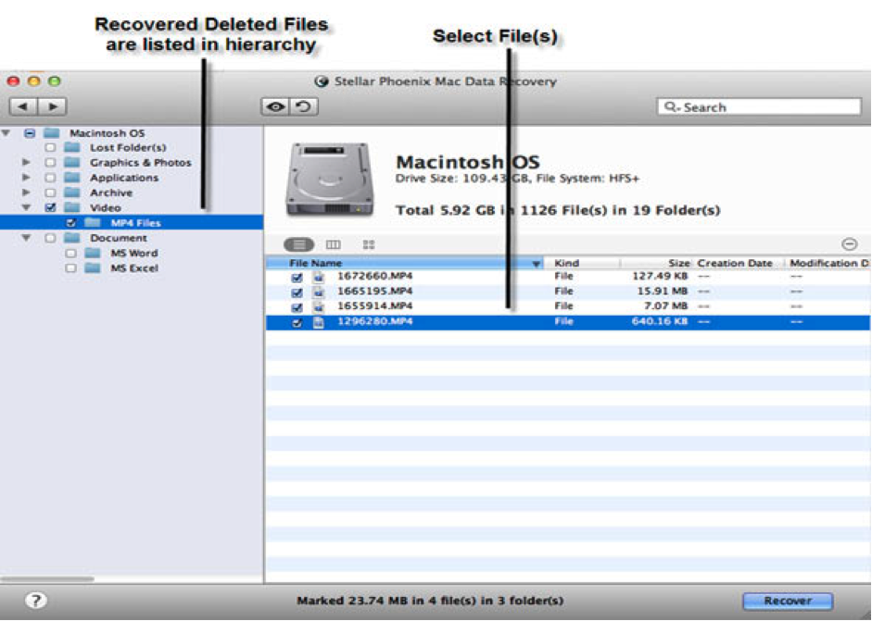Collapse the Video tree node
The height and width of the screenshot is (621, 872).
pyautogui.click(x=26, y=207)
